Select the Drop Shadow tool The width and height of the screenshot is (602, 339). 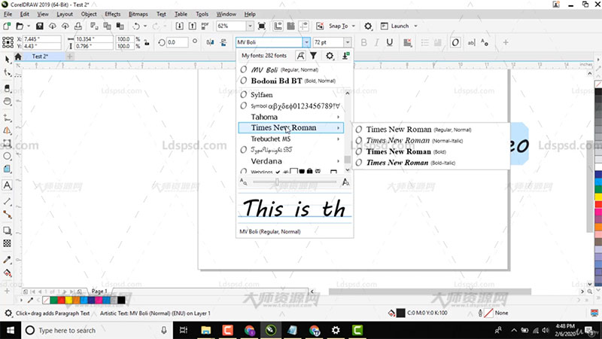pyautogui.click(x=8, y=231)
